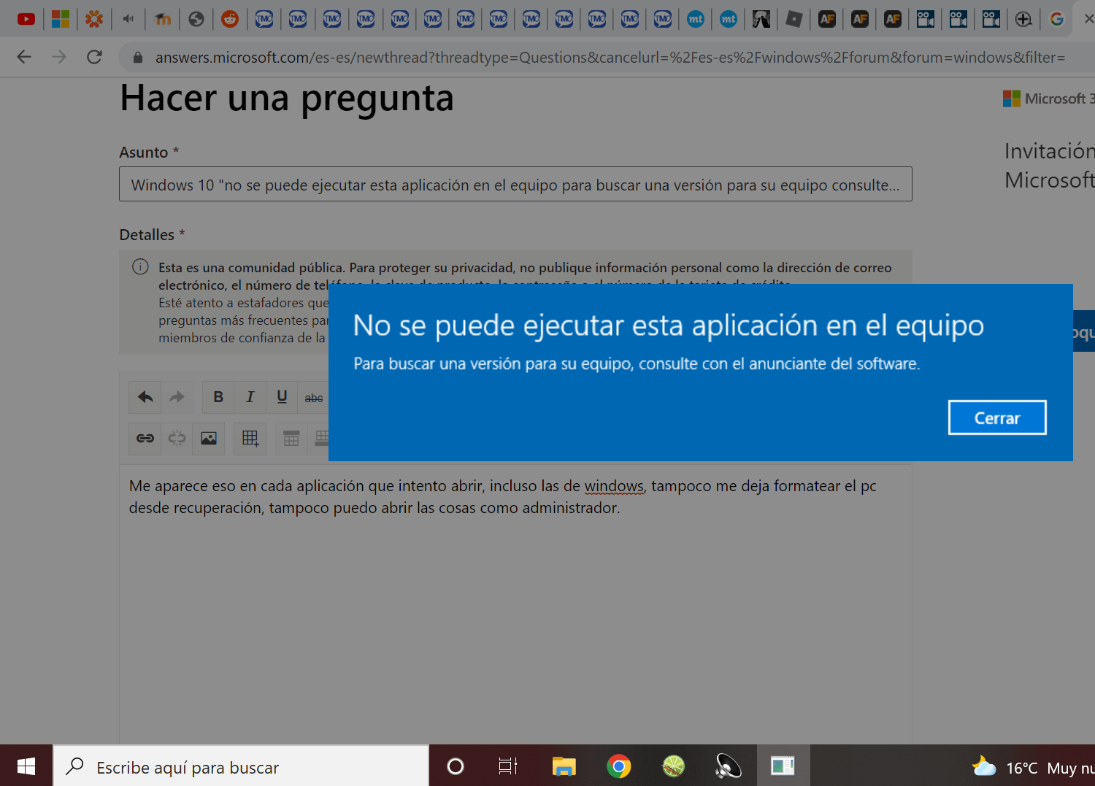Redo arrow in the editor toolbar

coord(177,397)
